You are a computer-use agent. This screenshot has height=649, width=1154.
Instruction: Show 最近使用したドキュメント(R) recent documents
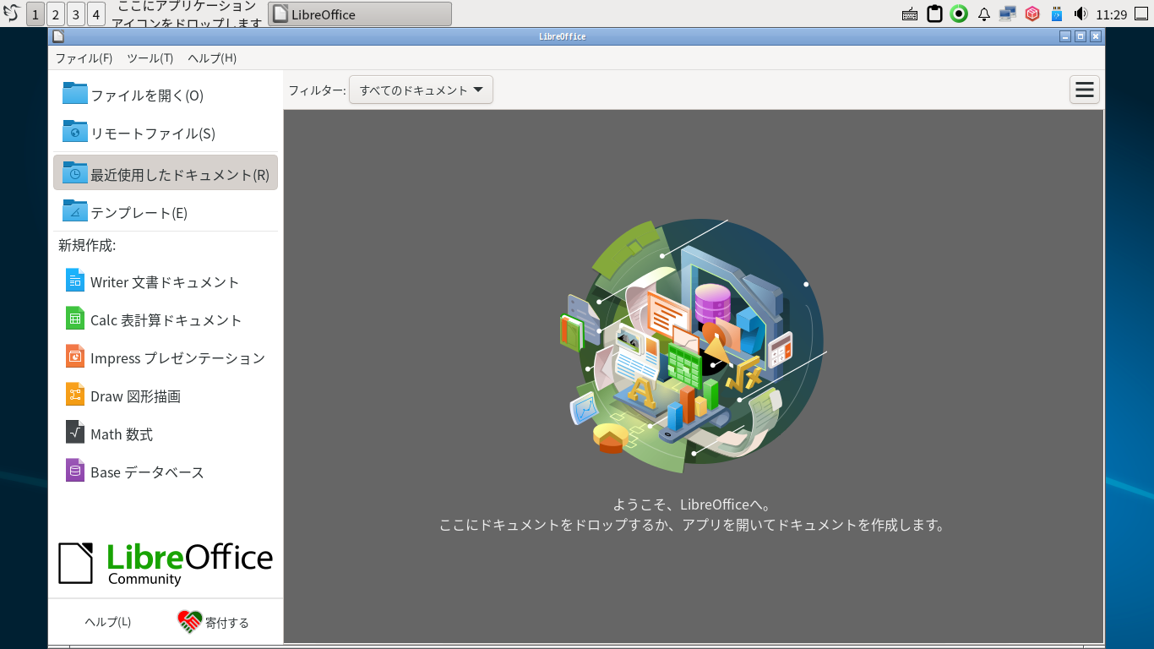pos(166,172)
